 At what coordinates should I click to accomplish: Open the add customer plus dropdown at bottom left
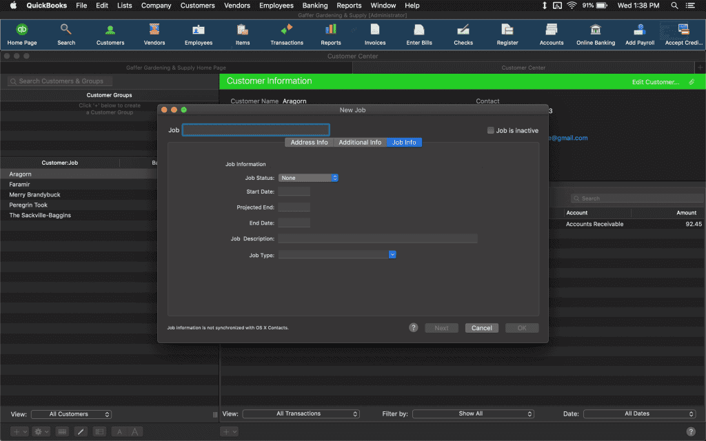(x=19, y=431)
